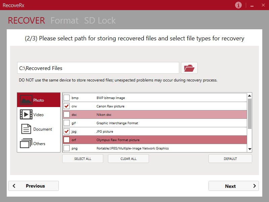269x202 pixels.
Task: Select the Document page icon
Action: click(26, 129)
